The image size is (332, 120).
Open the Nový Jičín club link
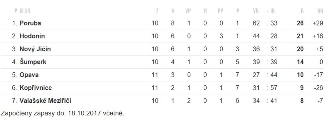35,49
